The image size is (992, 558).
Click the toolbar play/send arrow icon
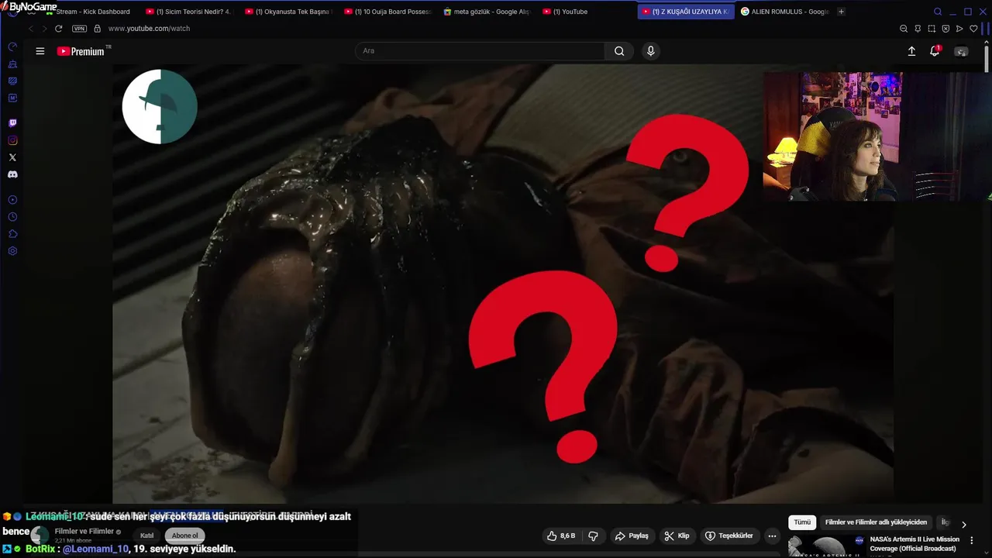click(x=959, y=29)
